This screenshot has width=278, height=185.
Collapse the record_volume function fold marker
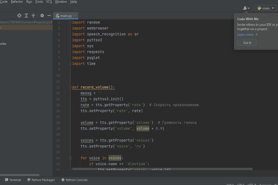coord(71,87)
